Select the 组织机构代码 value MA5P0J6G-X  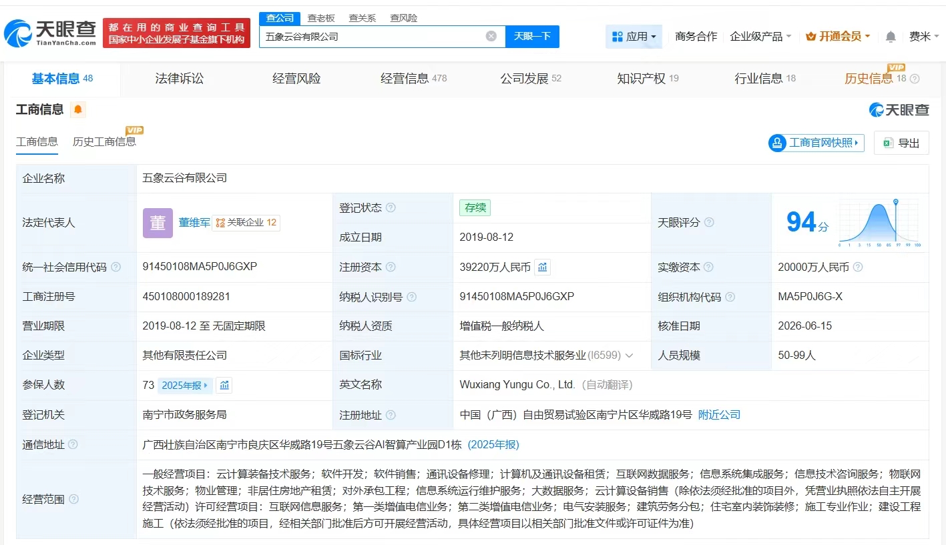pos(810,297)
